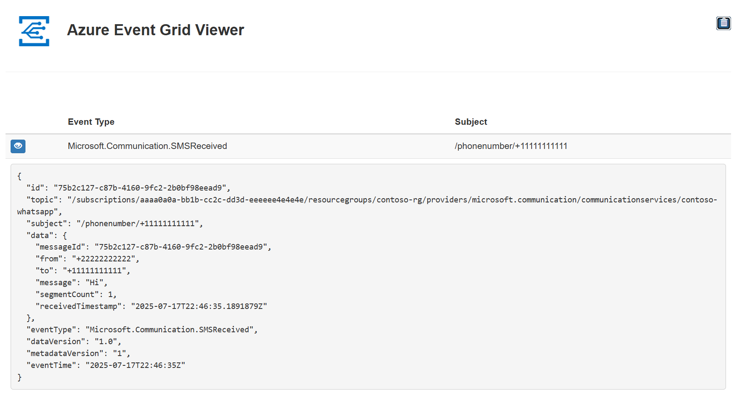
Task: Click the "receivedTimestamp" value
Action: 199,306
